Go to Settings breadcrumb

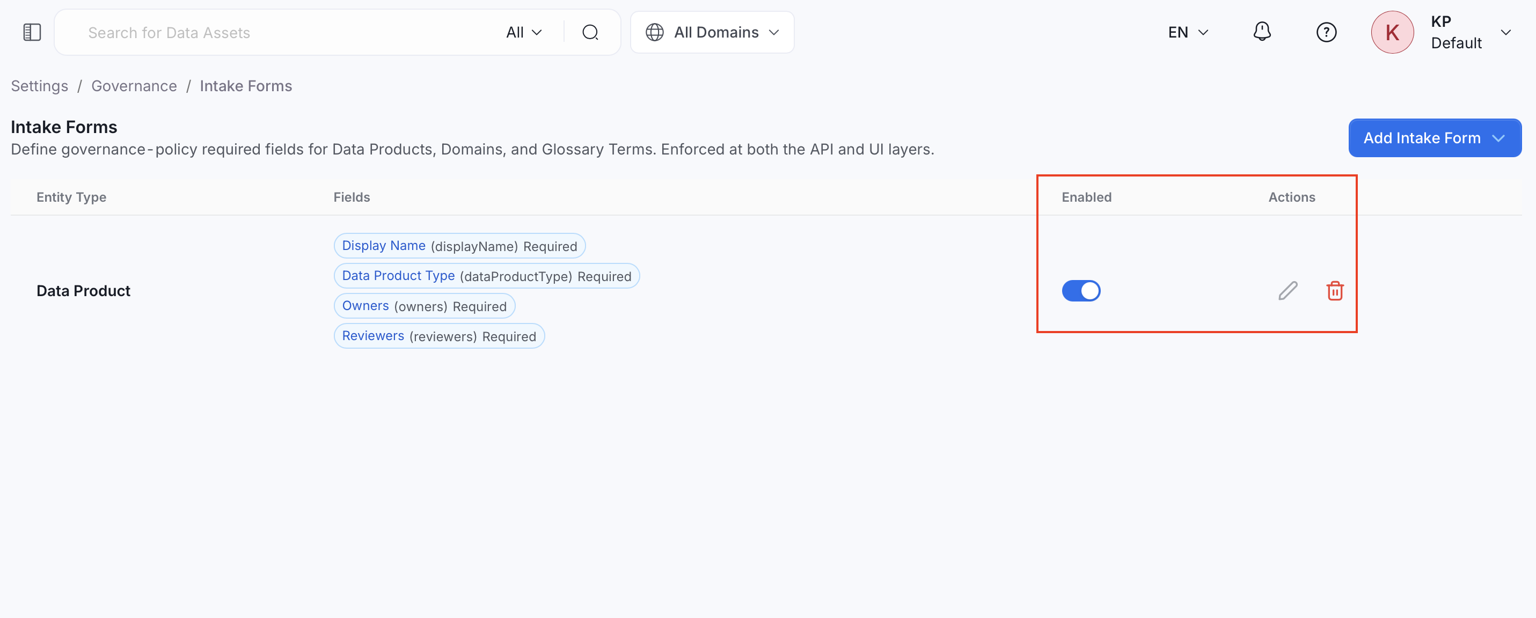(39, 86)
